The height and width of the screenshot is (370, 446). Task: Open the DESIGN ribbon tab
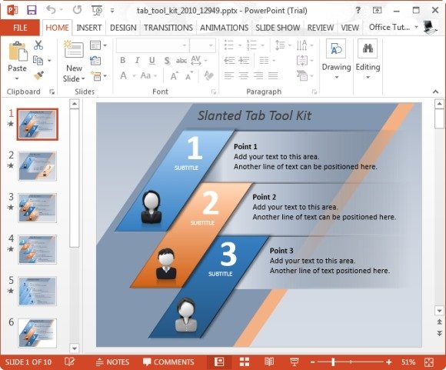point(123,28)
